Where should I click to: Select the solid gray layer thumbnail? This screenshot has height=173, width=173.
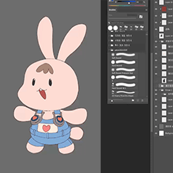click(161, 127)
